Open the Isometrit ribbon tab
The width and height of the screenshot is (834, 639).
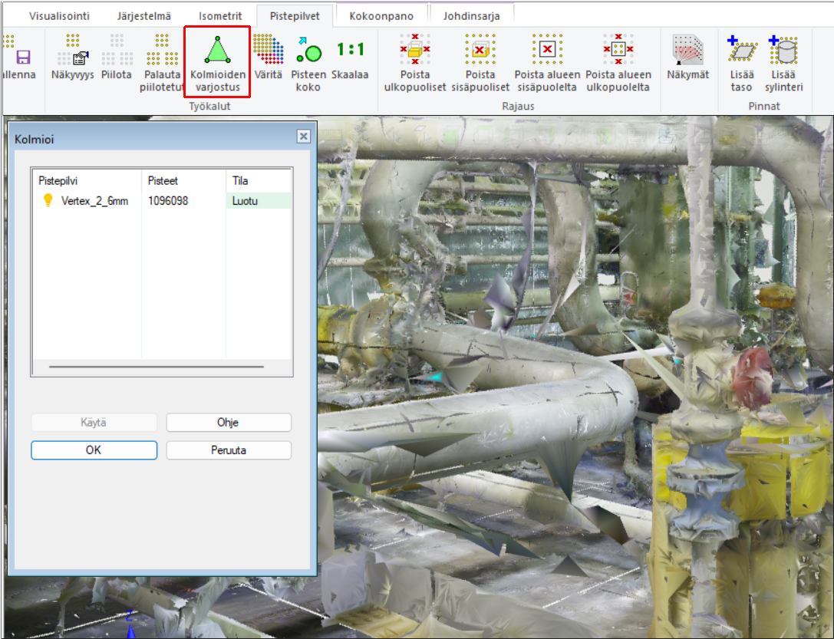220,15
